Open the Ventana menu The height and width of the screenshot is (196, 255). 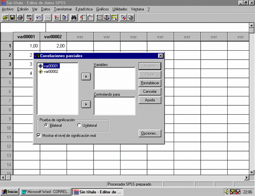[137, 9]
